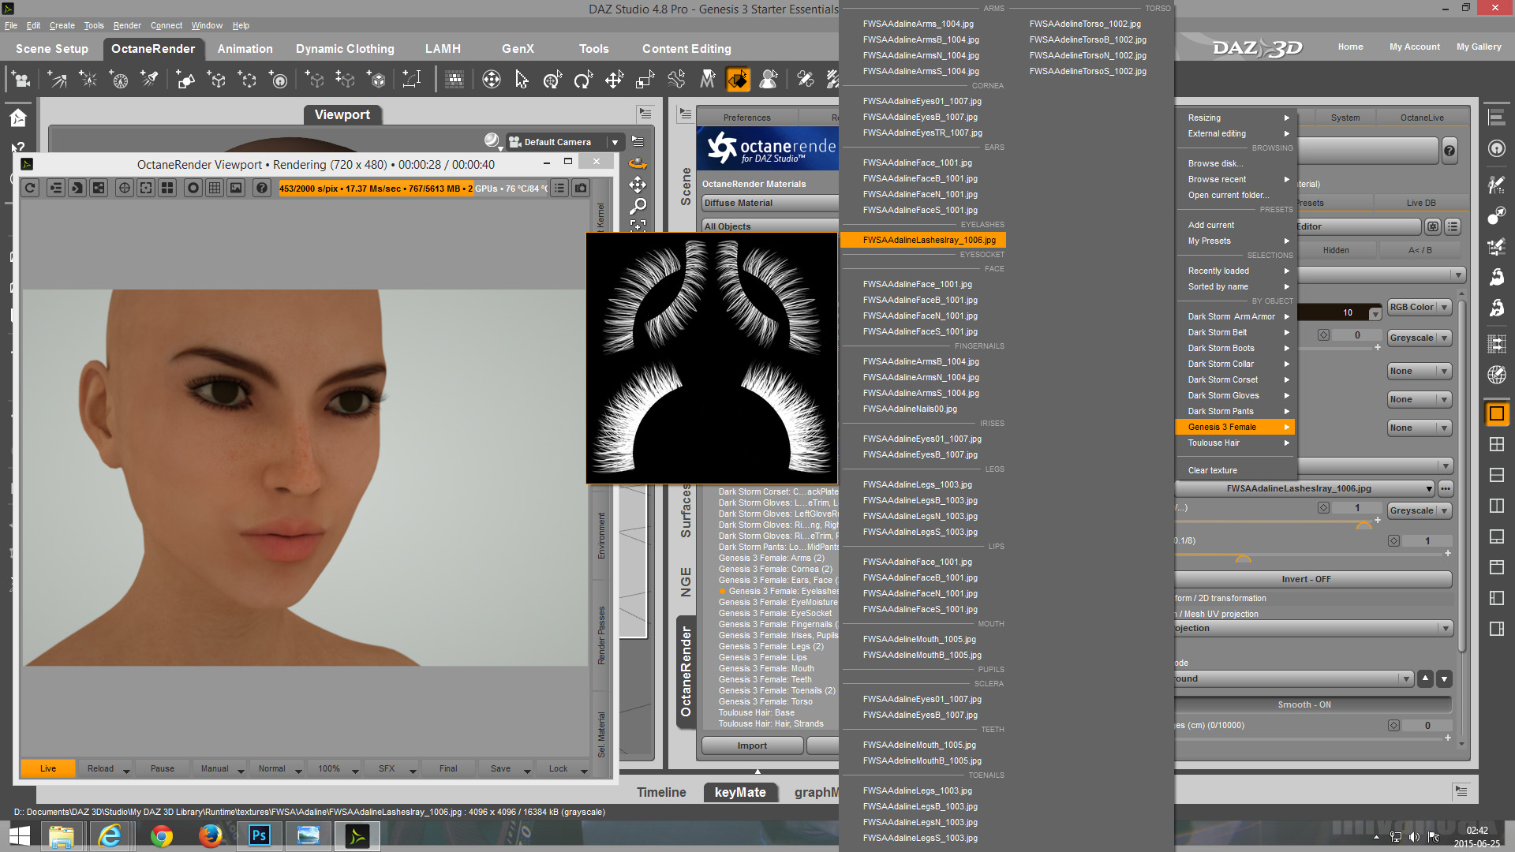This screenshot has height=852, width=1515.
Task: Click the highlighted Surface Selection tool icon
Action: coord(739,79)
